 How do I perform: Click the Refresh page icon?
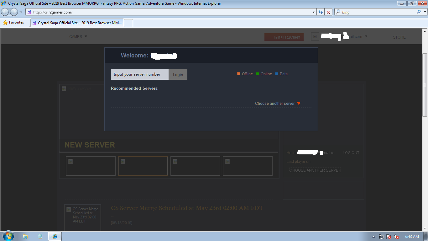(x=321, y=12)
